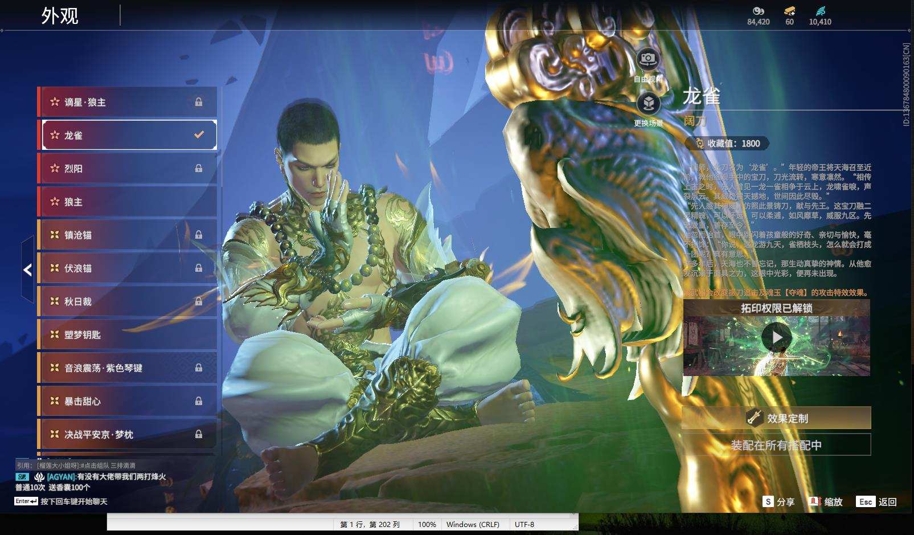This screenshot has height=535, width=914.
Task: Click the lock icon on 决战平安京·梦枕 row
Action: [199, 434]
